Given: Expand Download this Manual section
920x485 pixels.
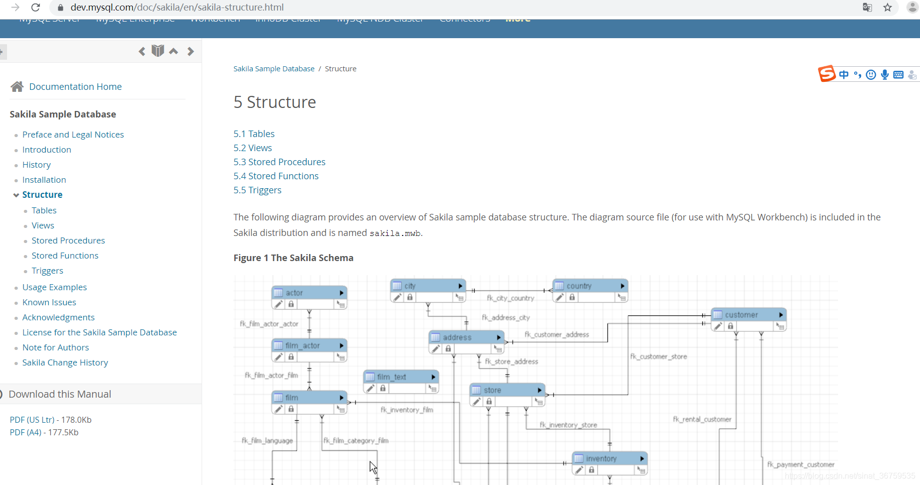Looking at the screenshot, I should (60, 394).
